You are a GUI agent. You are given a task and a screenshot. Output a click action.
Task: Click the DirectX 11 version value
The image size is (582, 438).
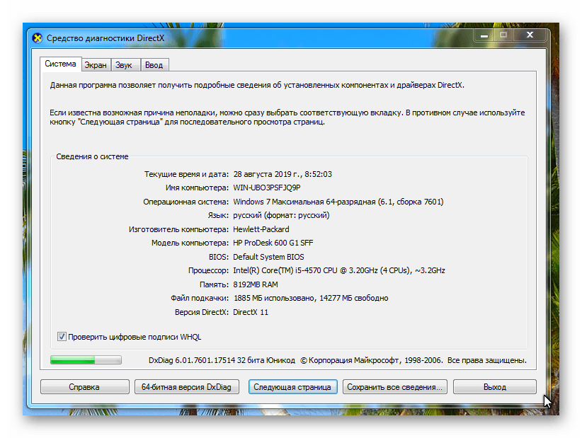251,312
